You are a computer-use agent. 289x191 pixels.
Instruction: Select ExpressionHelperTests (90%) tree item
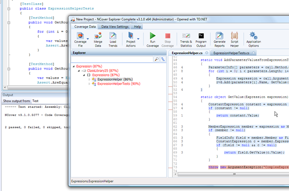tap(119, 84)
